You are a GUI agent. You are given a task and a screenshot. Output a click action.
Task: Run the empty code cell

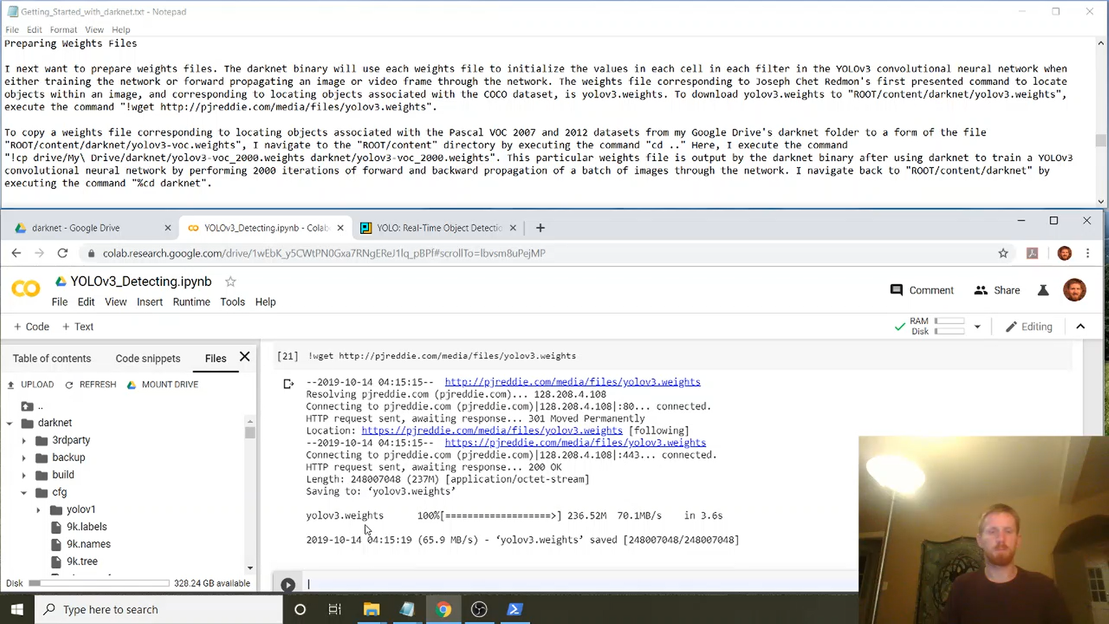click(288, 585)
